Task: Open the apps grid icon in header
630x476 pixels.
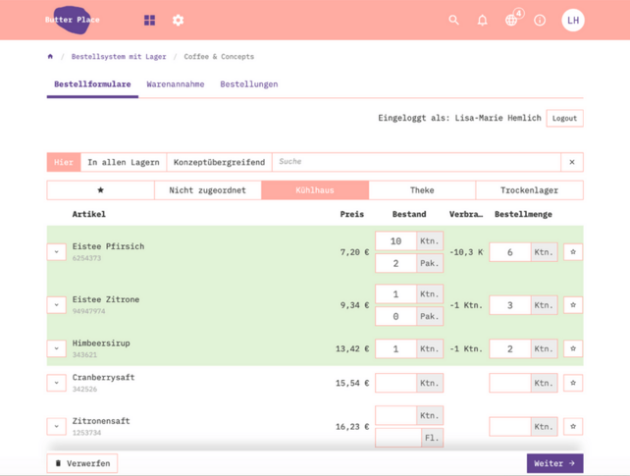Action: click(x=149, y=20)
